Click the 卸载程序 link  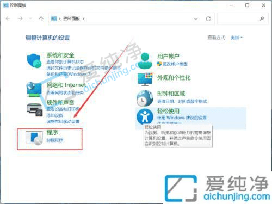click(55, 140)
